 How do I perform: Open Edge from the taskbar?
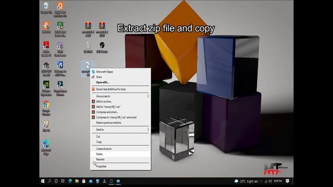click(x=70, y=181)
